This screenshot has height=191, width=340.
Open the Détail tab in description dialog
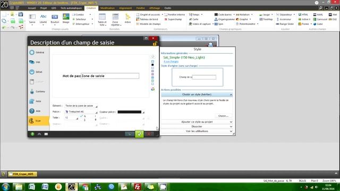point(38,72)
